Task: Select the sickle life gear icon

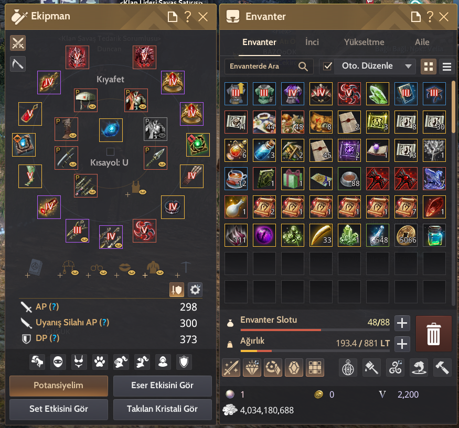Action: [x=18, y=64]
